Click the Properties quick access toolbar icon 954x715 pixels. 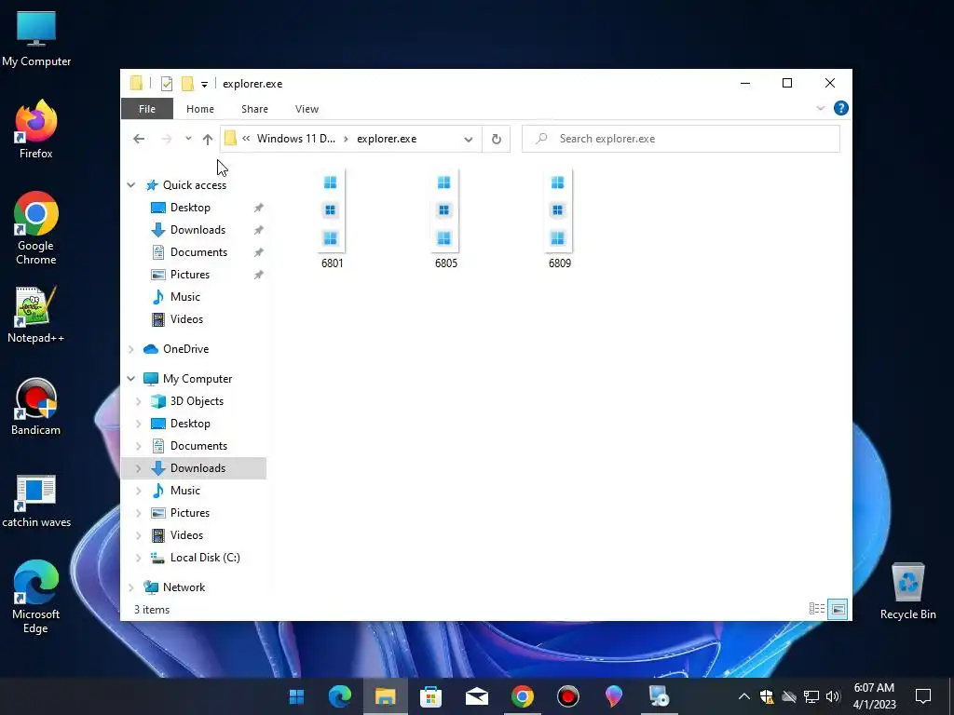point(166,84)
